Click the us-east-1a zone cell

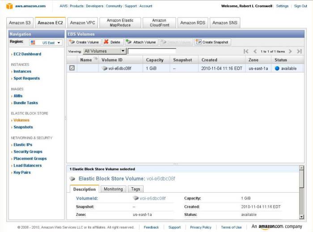tap(258, 68)
